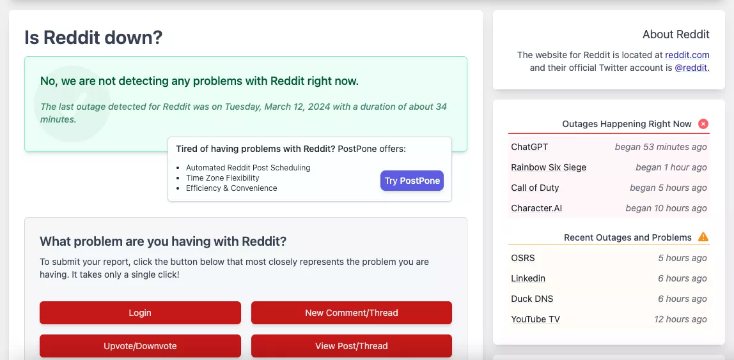Open the YouTube TV recent problem entry
Screen dimensions: 734x360
(535, 319)
